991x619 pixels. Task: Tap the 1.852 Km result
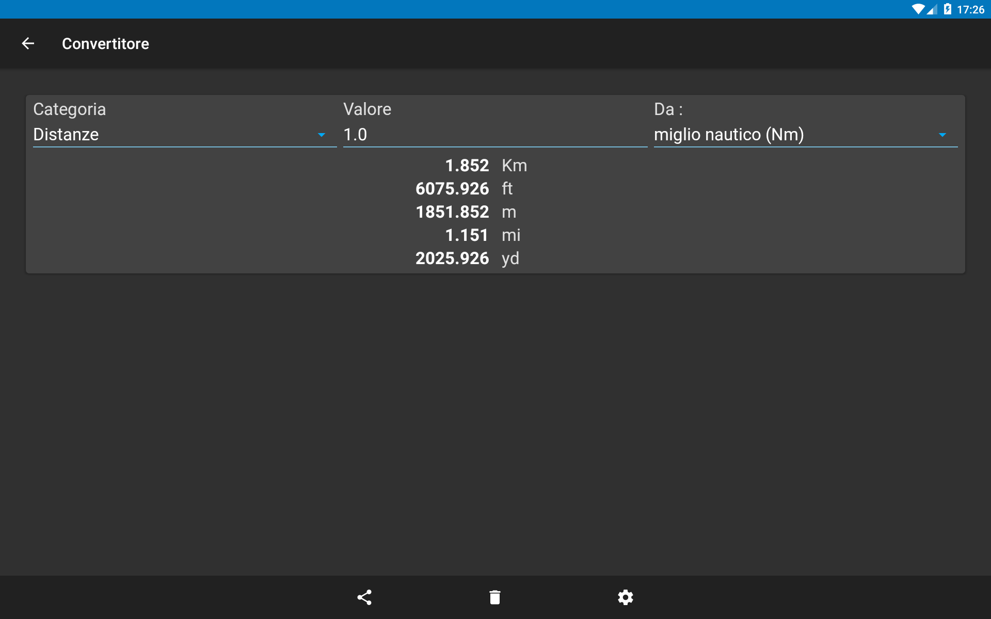(486, 166)
